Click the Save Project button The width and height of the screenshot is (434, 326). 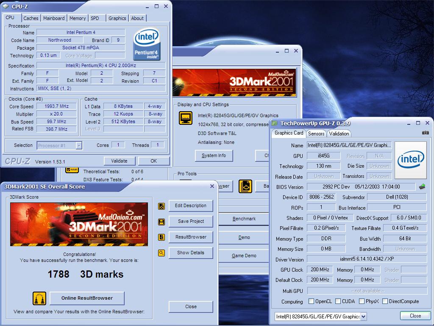(x=191, y=221)
